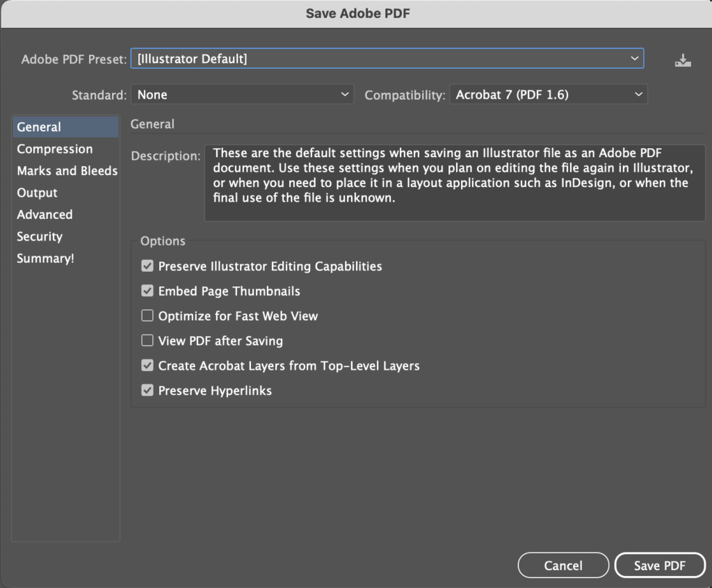Enable Optimize for Fast Web View
The height and width of the screenshot is (588, 712).
[147, 316]
